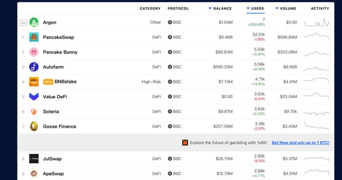The image size is (342, 180).
Task: Sort the table by Volume column
Action: [286, 8]
